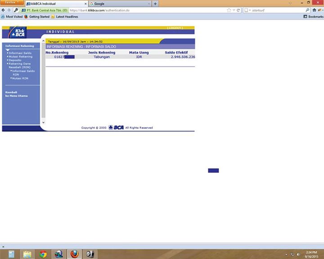Select the IDR currency cell
Screen dimensions: 324x259
point(139,57)
